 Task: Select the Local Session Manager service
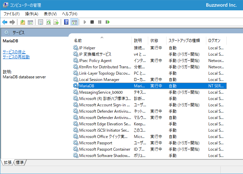coord(99,80)
